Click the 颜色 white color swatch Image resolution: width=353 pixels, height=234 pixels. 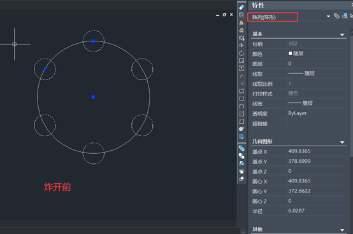tap(290, 53)
